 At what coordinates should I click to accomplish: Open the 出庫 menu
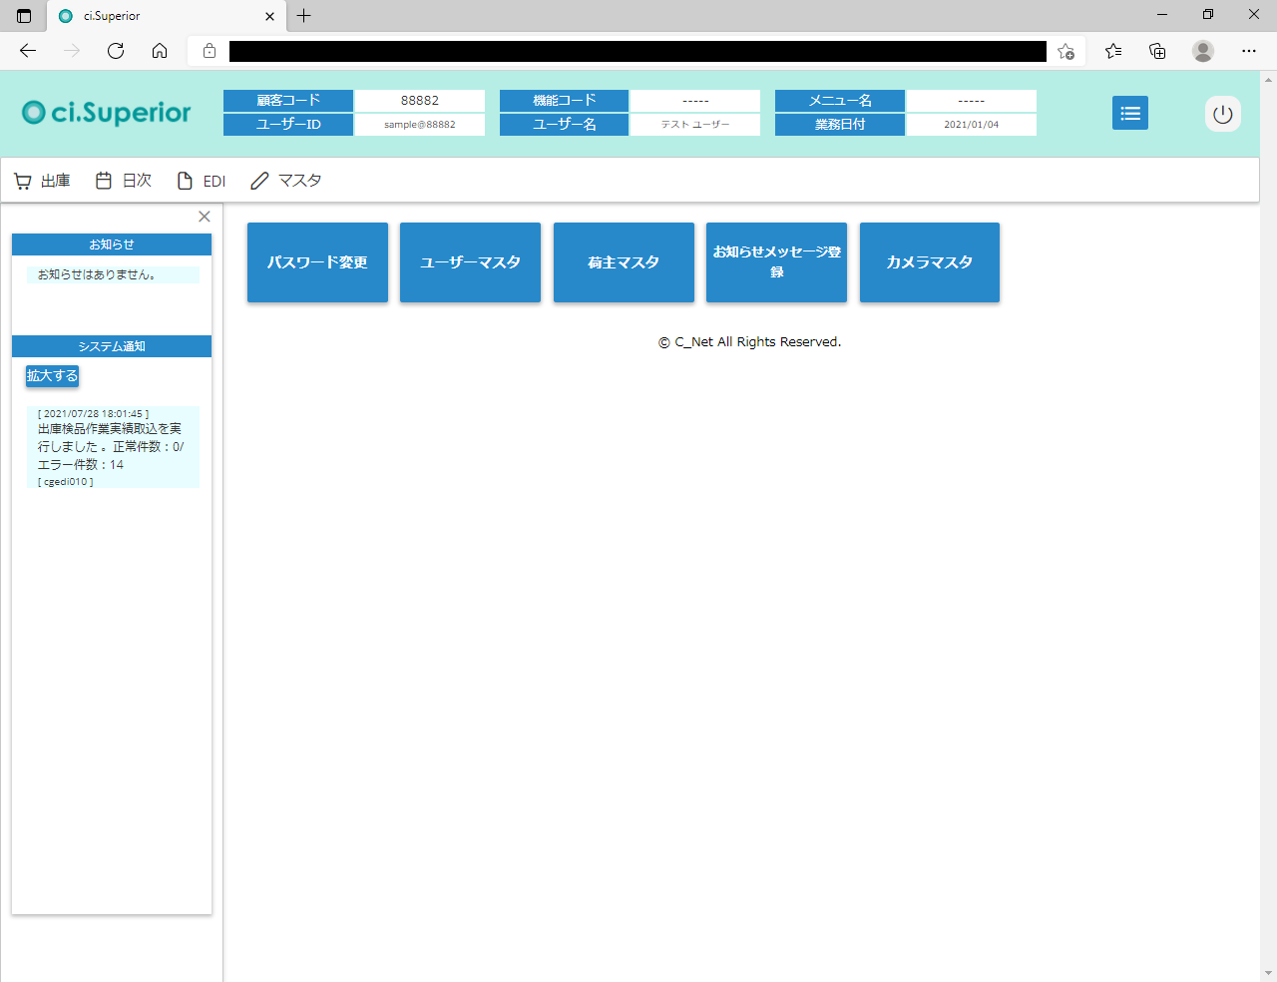click(x=43, y=181)
